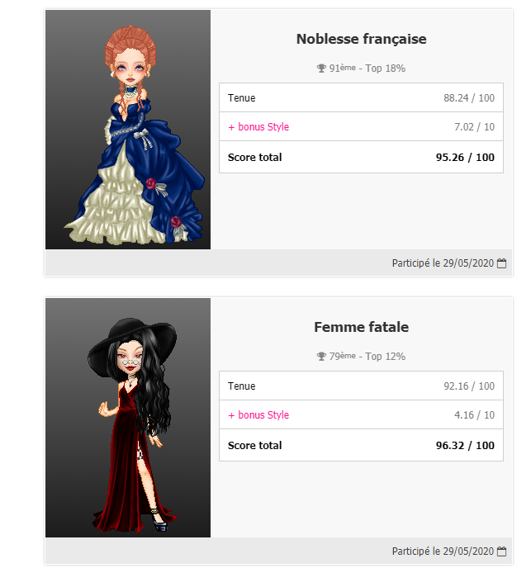The height and width of the screenshot is (568, 531).
Task: Click Participé le 29/05/2020 in first card
Action: (x=443, y=263)
